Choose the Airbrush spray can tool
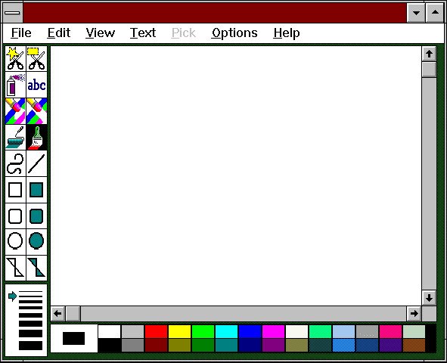The width and height of the screenshot is (447, 363). click(15, 85)
